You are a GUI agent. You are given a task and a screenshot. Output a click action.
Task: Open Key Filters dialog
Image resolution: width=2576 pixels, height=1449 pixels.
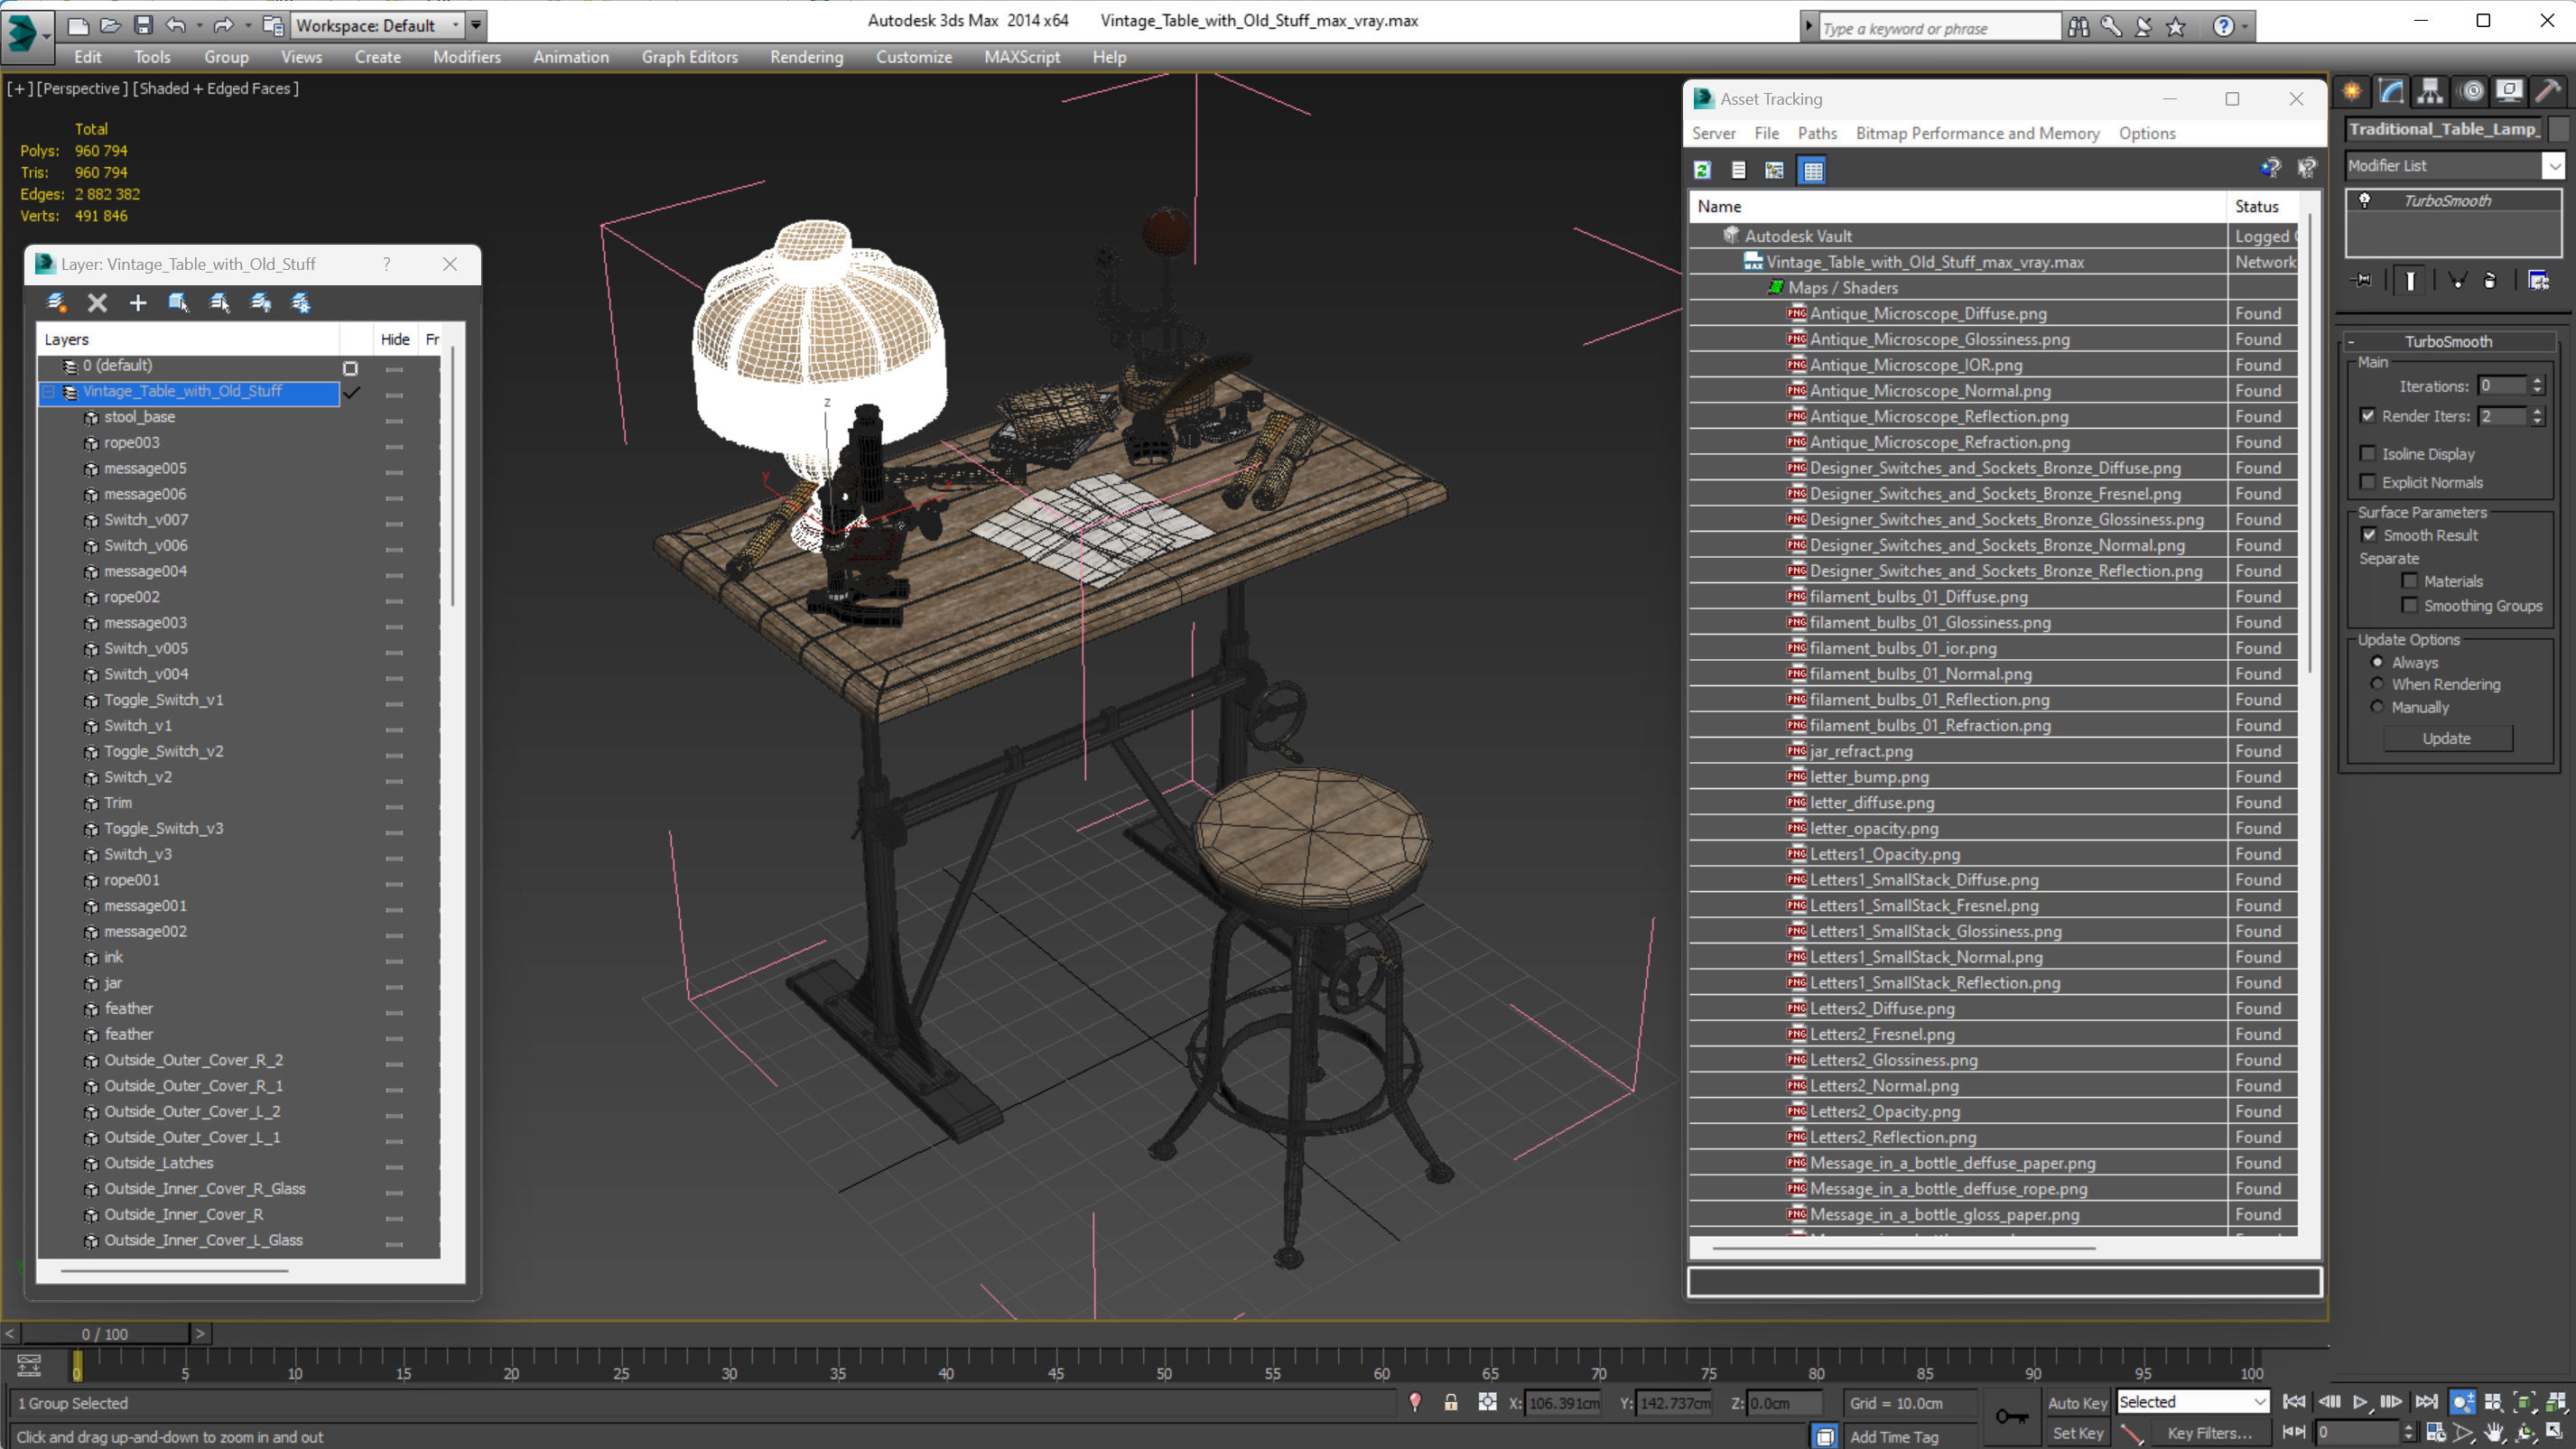[2209, 1433]
